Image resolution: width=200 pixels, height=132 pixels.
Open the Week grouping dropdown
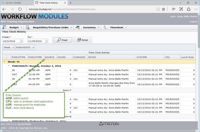[x=9, y=47]
